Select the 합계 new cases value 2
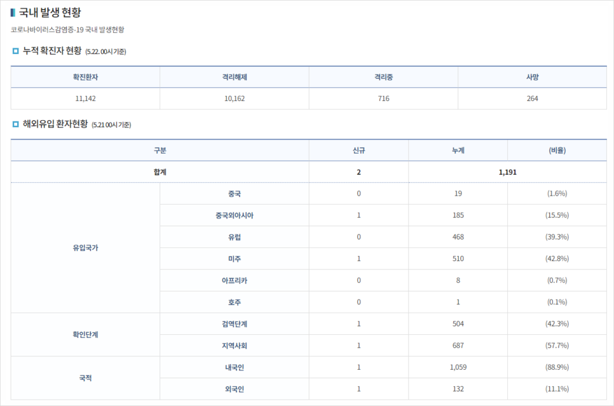 click(x=358, y=172)
